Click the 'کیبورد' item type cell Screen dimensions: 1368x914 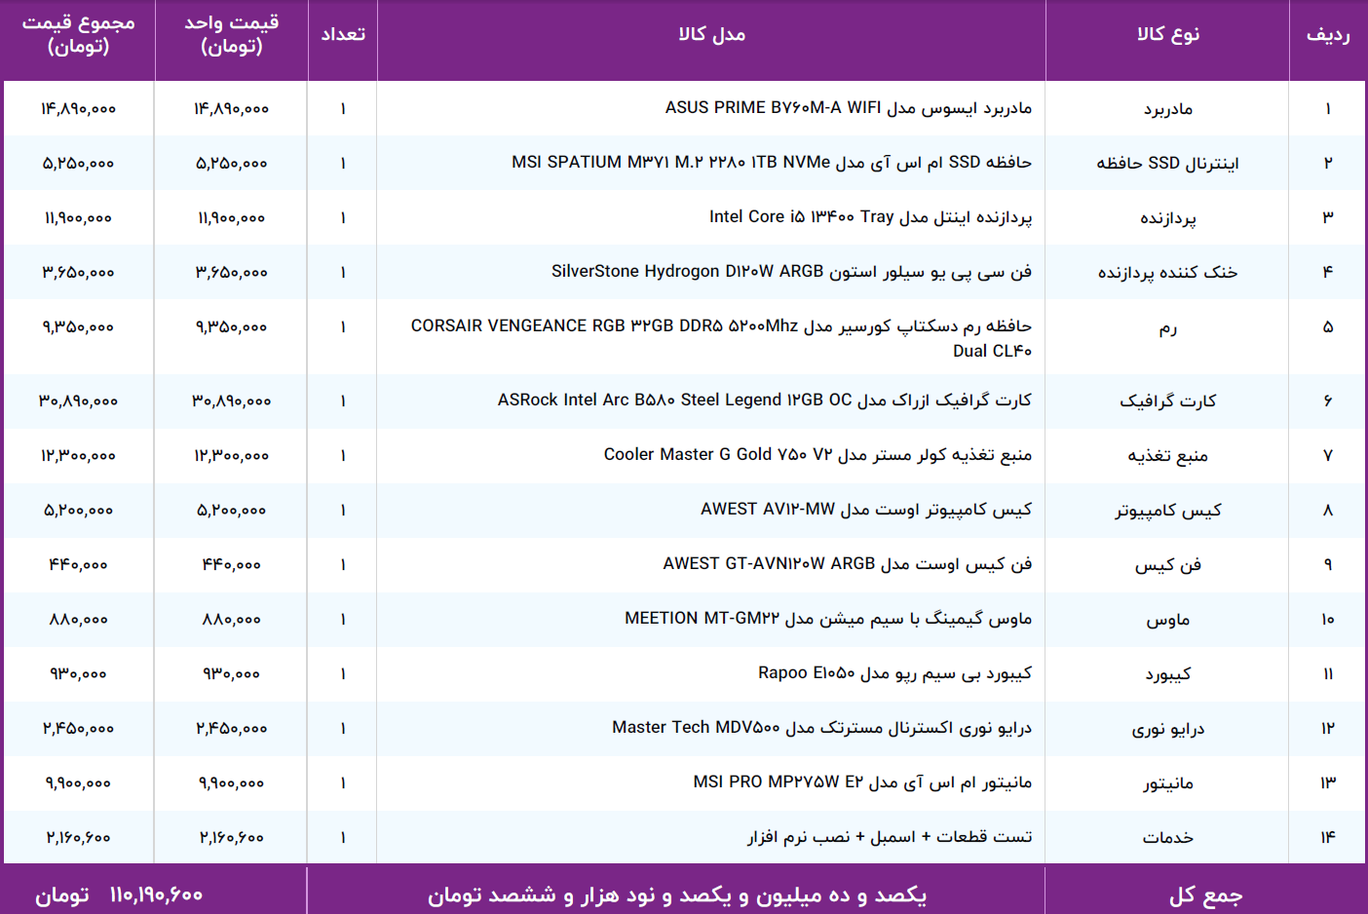(1168, 674)
